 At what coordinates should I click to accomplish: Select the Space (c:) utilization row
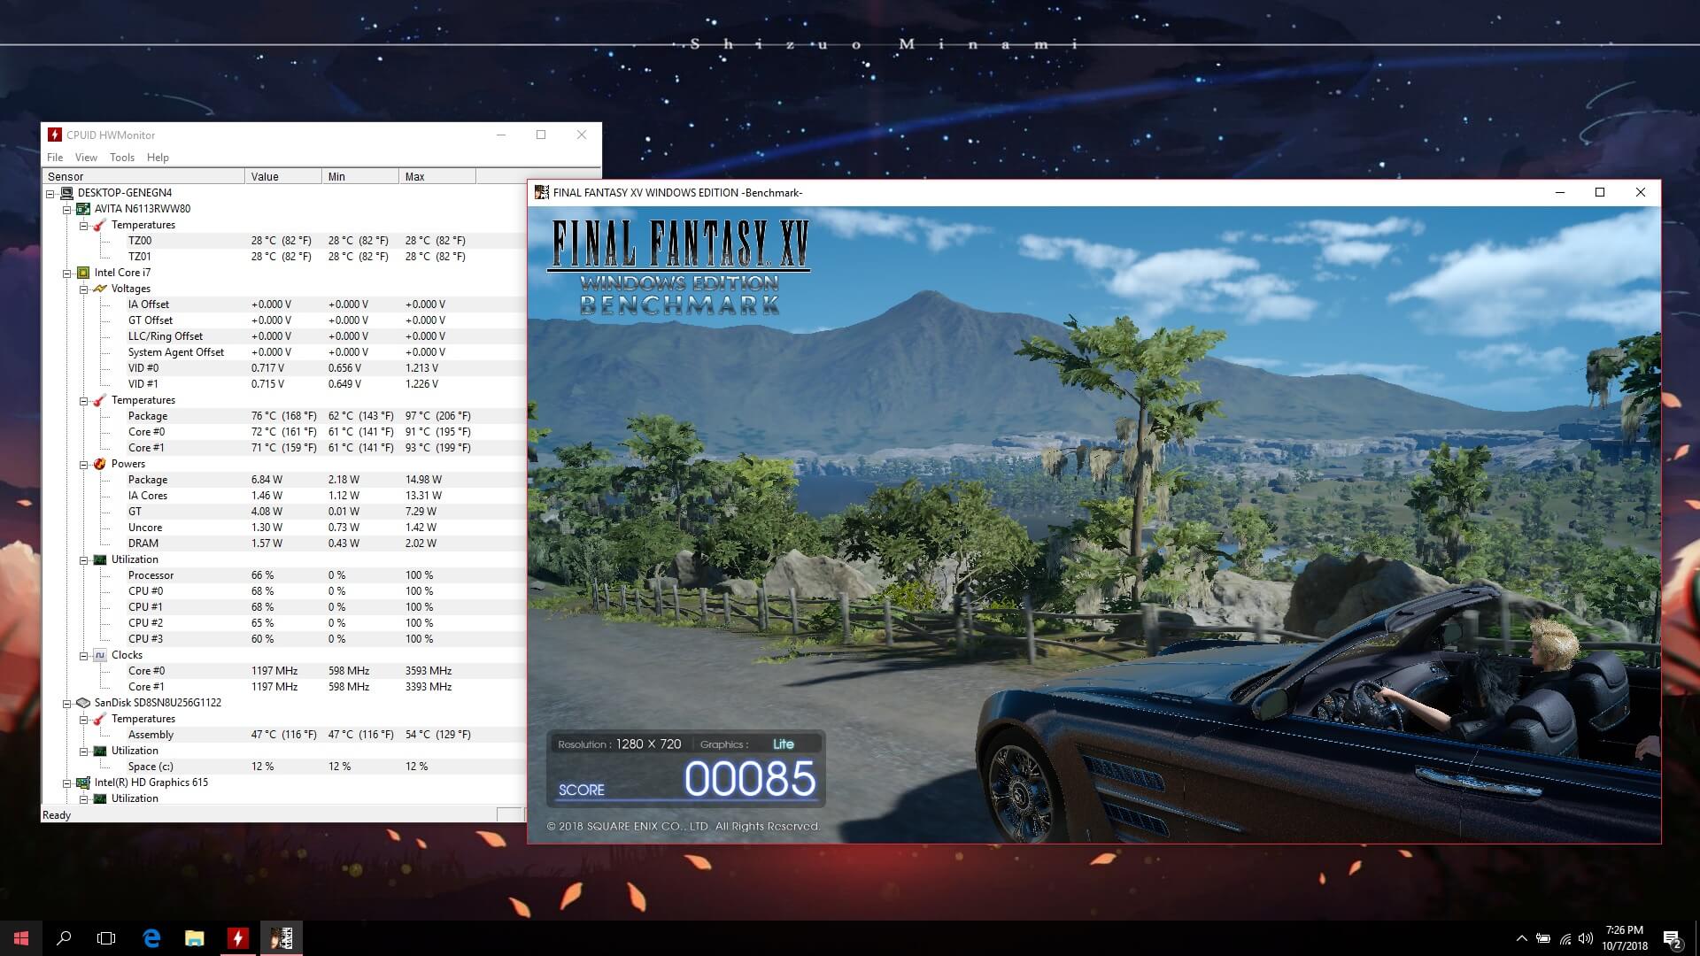point(283,767)
